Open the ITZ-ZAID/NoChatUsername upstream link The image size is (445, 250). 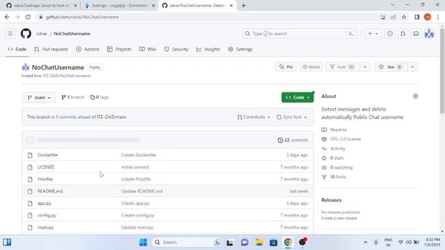click(x=67, y=76)
